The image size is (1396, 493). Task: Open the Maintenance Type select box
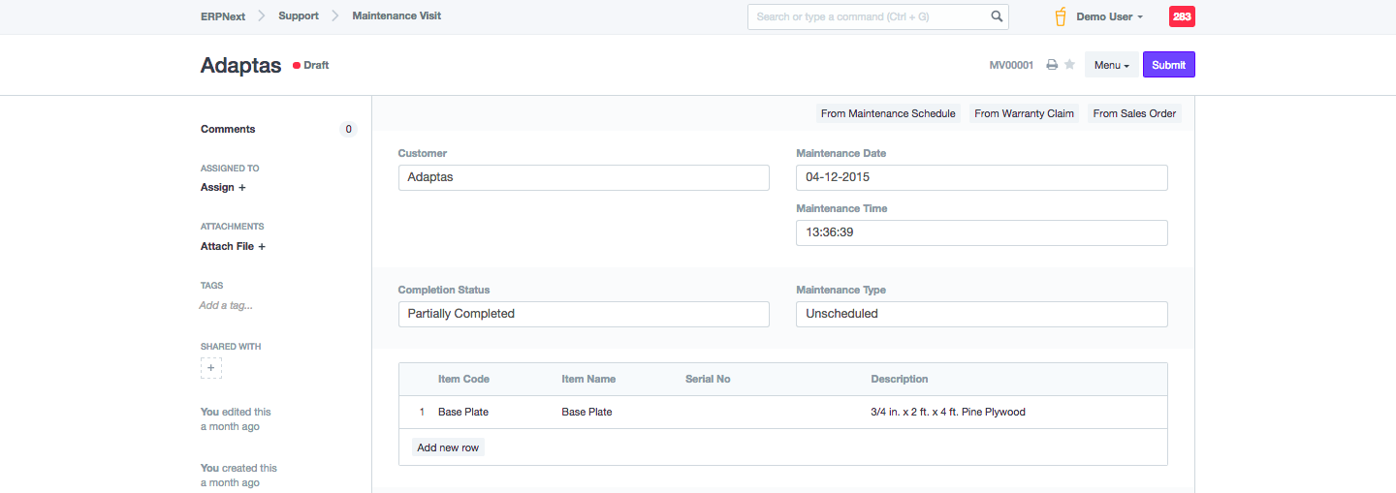pyautogui.click(x=981, y=314)
